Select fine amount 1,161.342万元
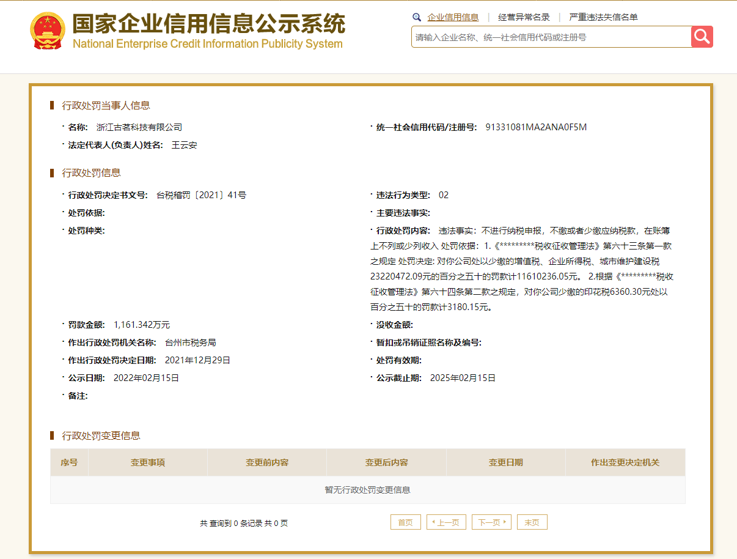 [142, 325]
